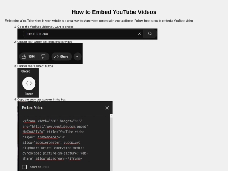The width and height of the screenshot is (228, 171).
Task: Click the Share arrow button below the video
Action: (x=62, y=57)
